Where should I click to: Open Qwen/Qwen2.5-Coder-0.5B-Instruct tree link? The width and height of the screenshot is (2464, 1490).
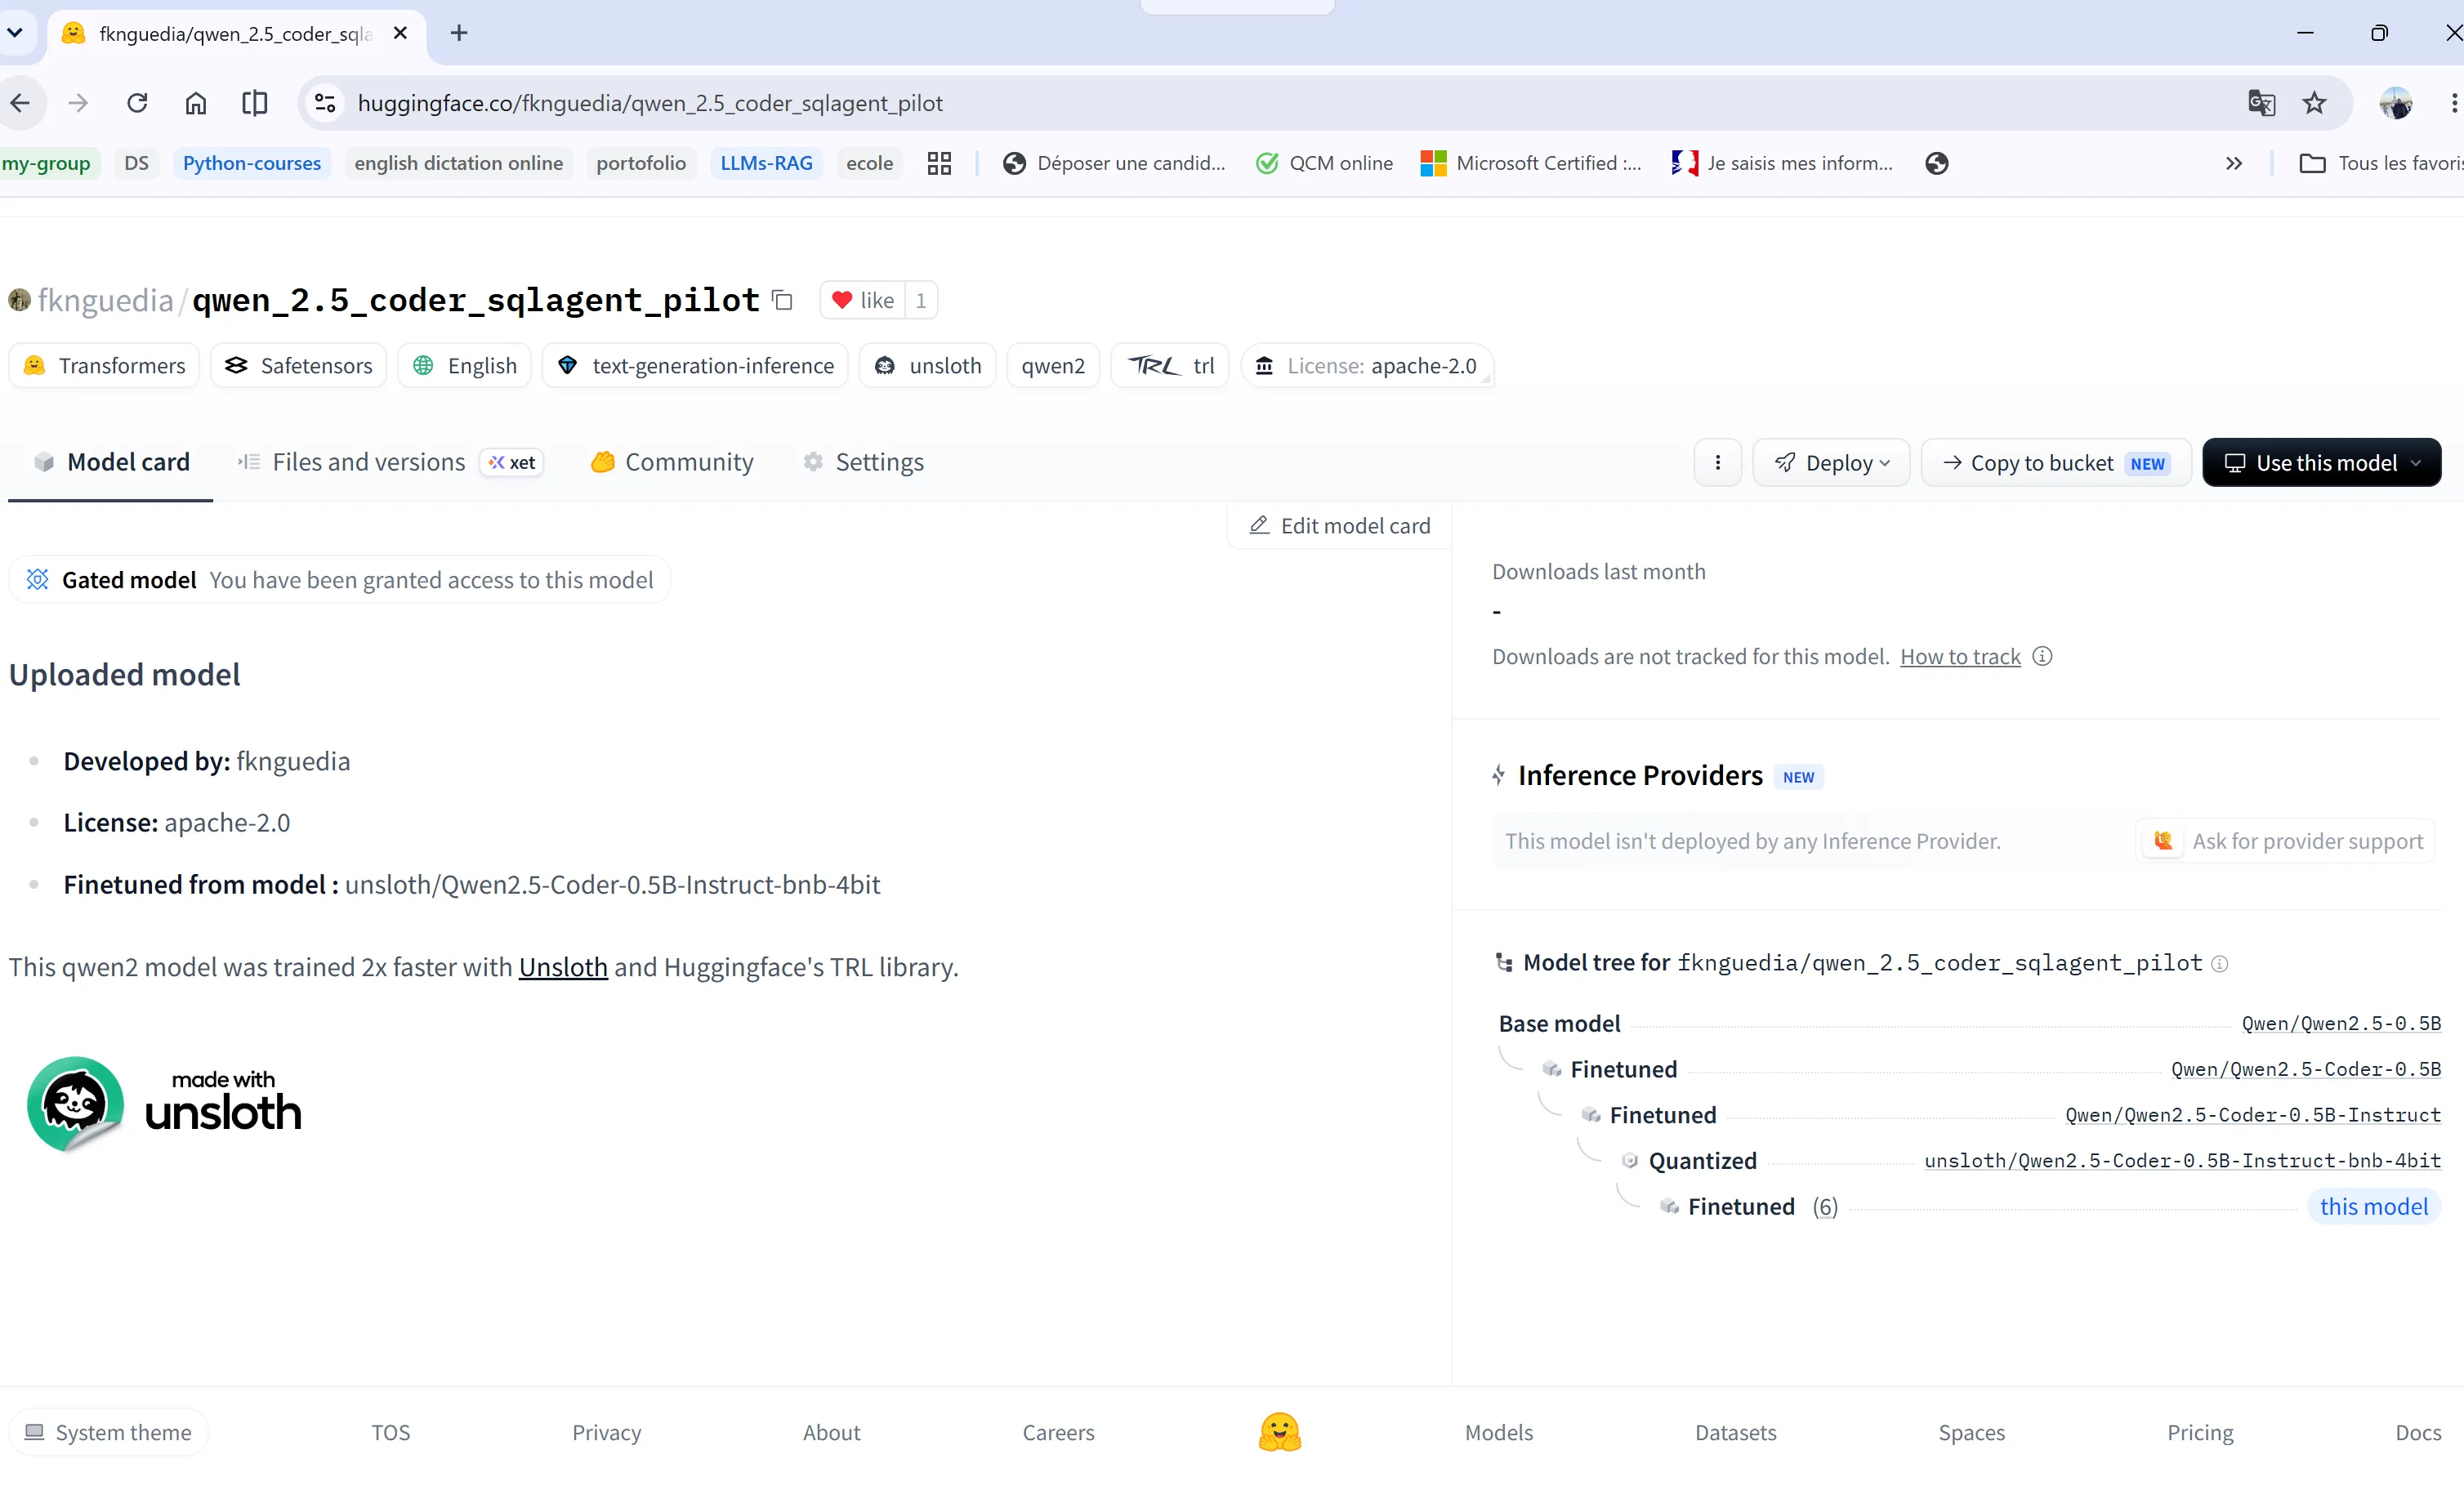[x=2253, y=1115]
